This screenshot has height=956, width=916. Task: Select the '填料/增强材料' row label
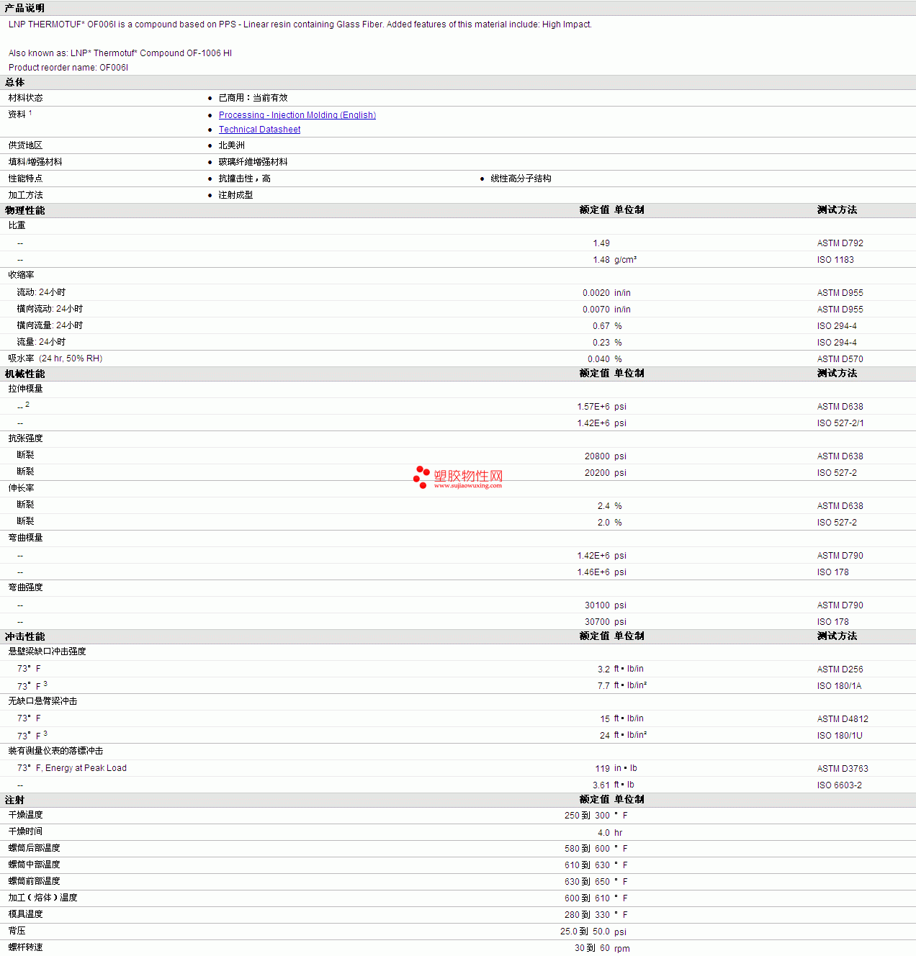click(x=35, y=162)
